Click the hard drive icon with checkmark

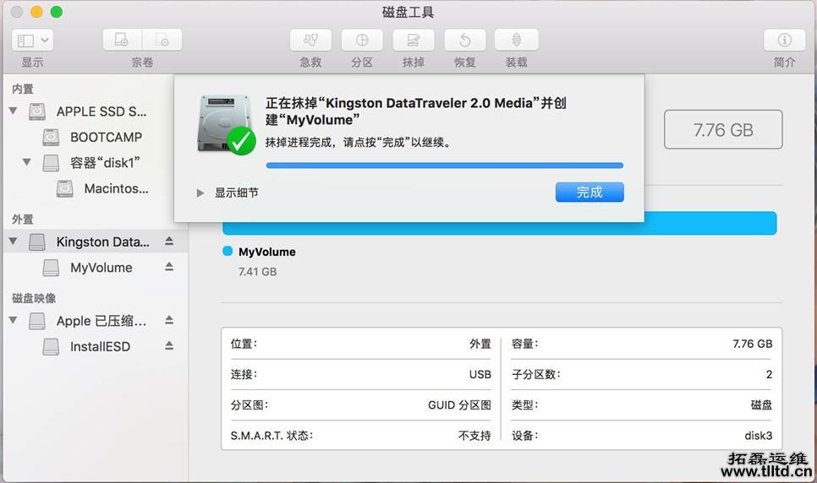pos(226,125)
